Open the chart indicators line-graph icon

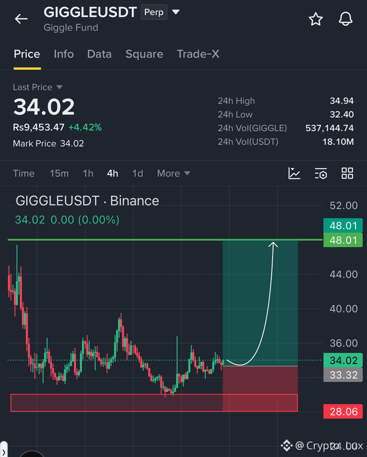click(294, 174)
